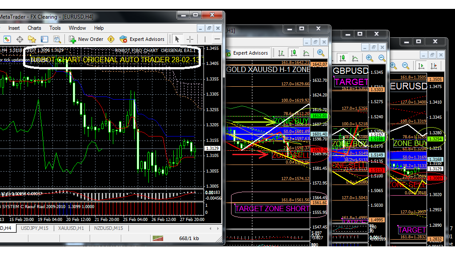Click the green 1612.01 price tag

coord(319,116)
